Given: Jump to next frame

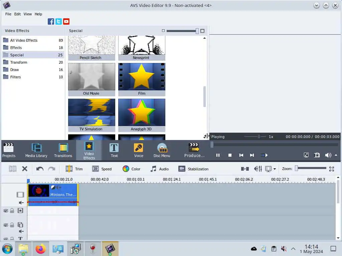Looking at the screenshot, I should click(x=252, y=155).
